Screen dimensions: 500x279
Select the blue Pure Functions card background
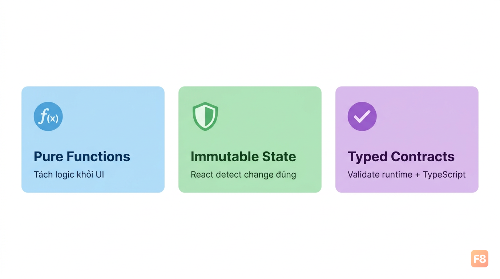pyautogui.click(x=93, y=139)
